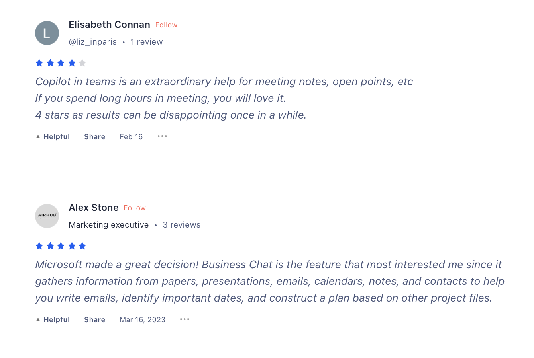View Elisabeth's 1 review count
534x358 pixels.
tap(147, 42)
